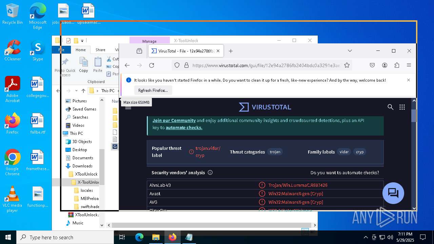Select Downloads in the navigation pane
This screenshot has width=434, height=244.
point(82,166)
